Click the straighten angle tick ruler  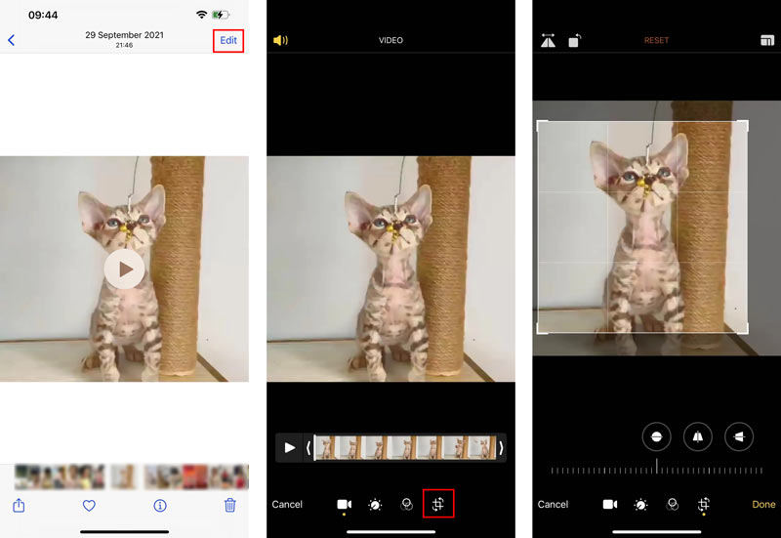[x=656, y=469]
